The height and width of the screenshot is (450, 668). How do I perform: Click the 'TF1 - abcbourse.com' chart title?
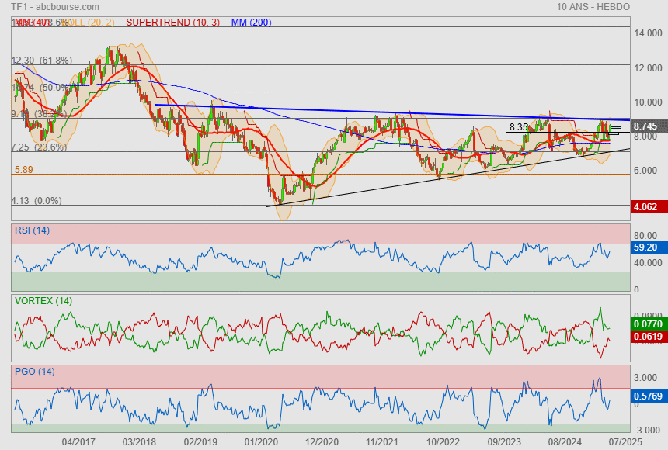pos(55,7)
